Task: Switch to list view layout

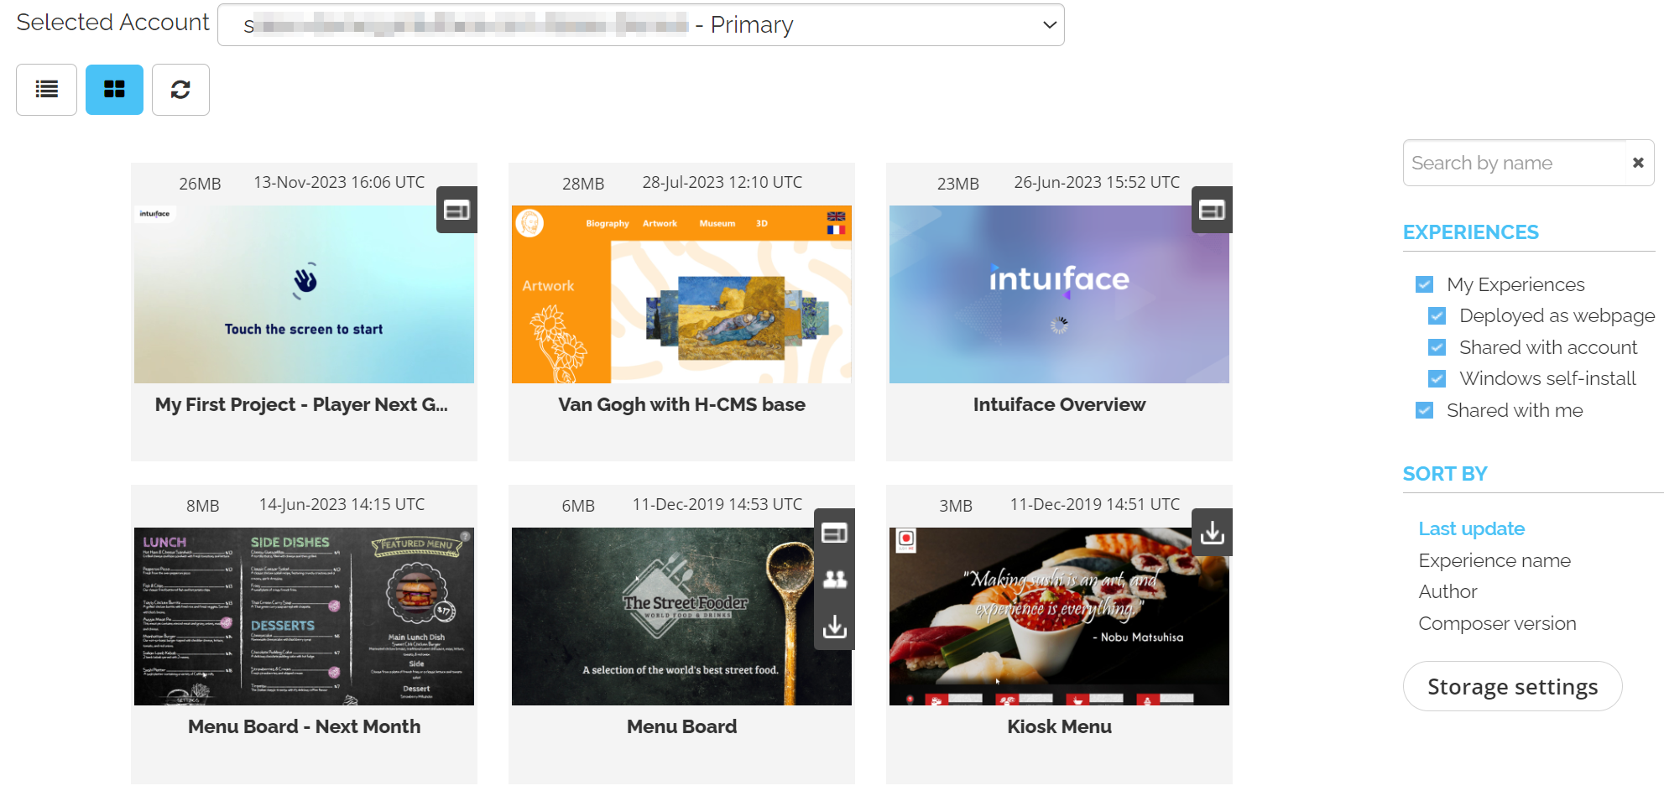Action: pyautogui.click(x=46, y=89)
